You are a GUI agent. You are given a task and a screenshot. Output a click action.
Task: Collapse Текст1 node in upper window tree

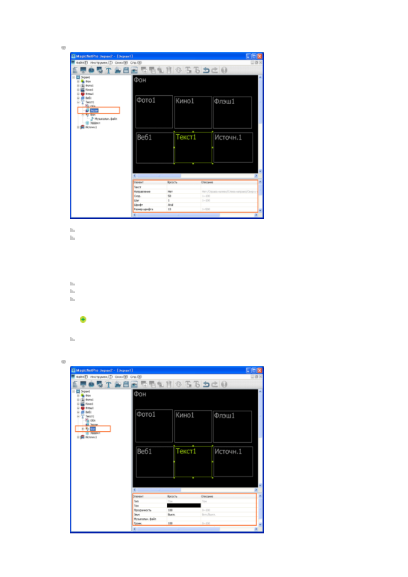pos(78,102)
